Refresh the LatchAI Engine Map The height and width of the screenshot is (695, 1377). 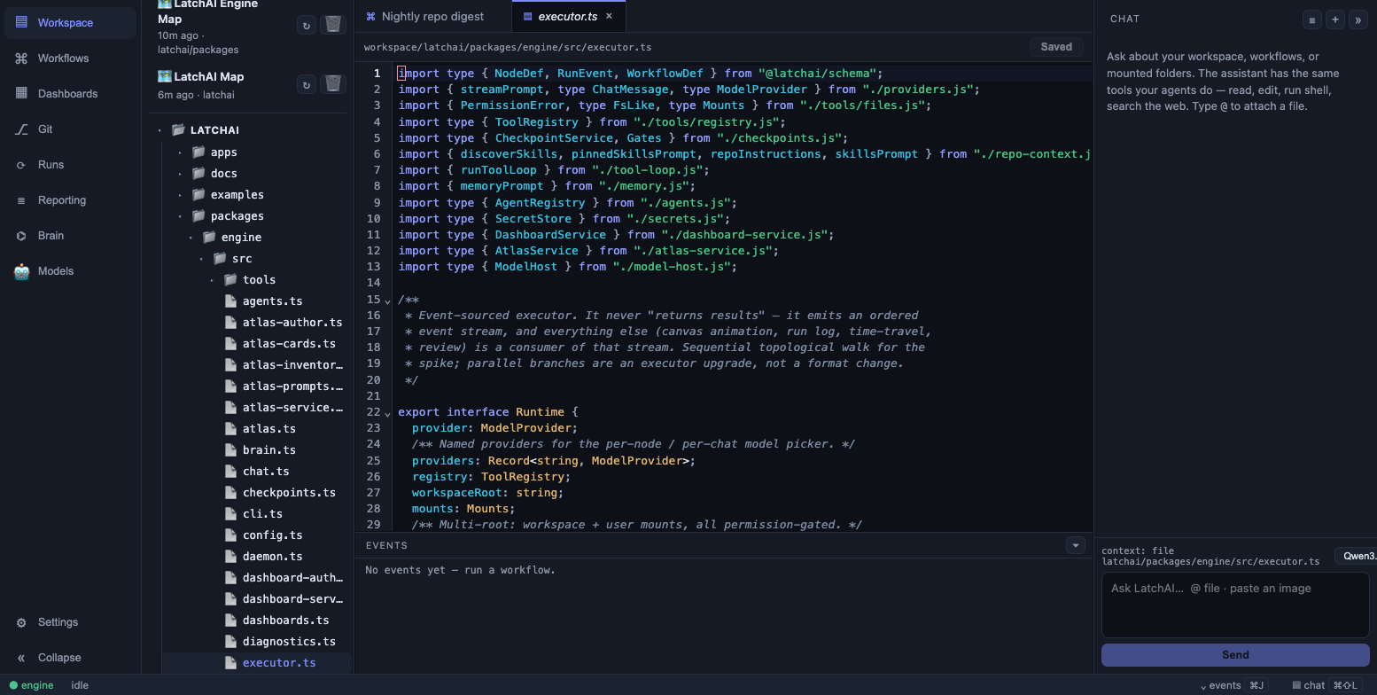[x=307, y=25]
